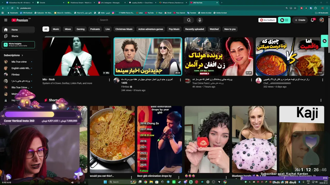
Task: Go back using the browser back arrow
Action: 3,8
